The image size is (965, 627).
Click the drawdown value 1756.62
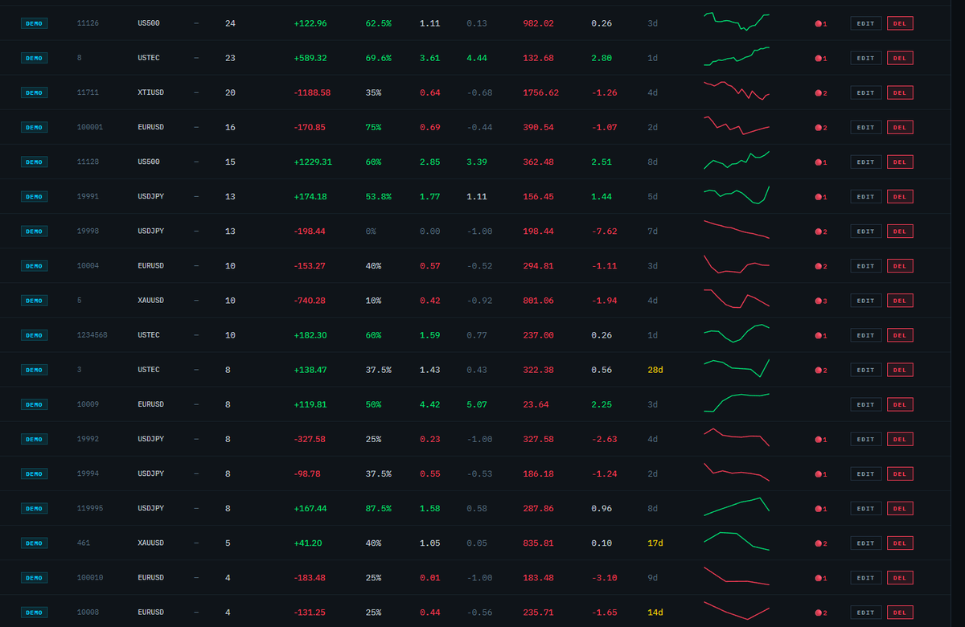(540, 92)
